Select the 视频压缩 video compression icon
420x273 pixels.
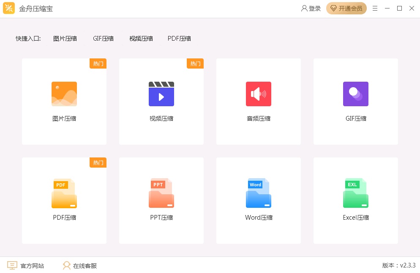click(x=161, y=94)
